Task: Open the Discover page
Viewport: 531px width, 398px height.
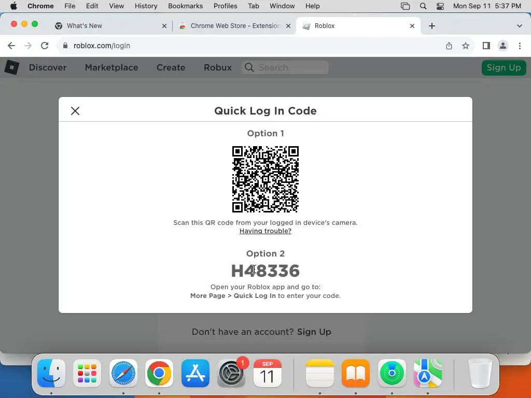Action: [47, 67]
